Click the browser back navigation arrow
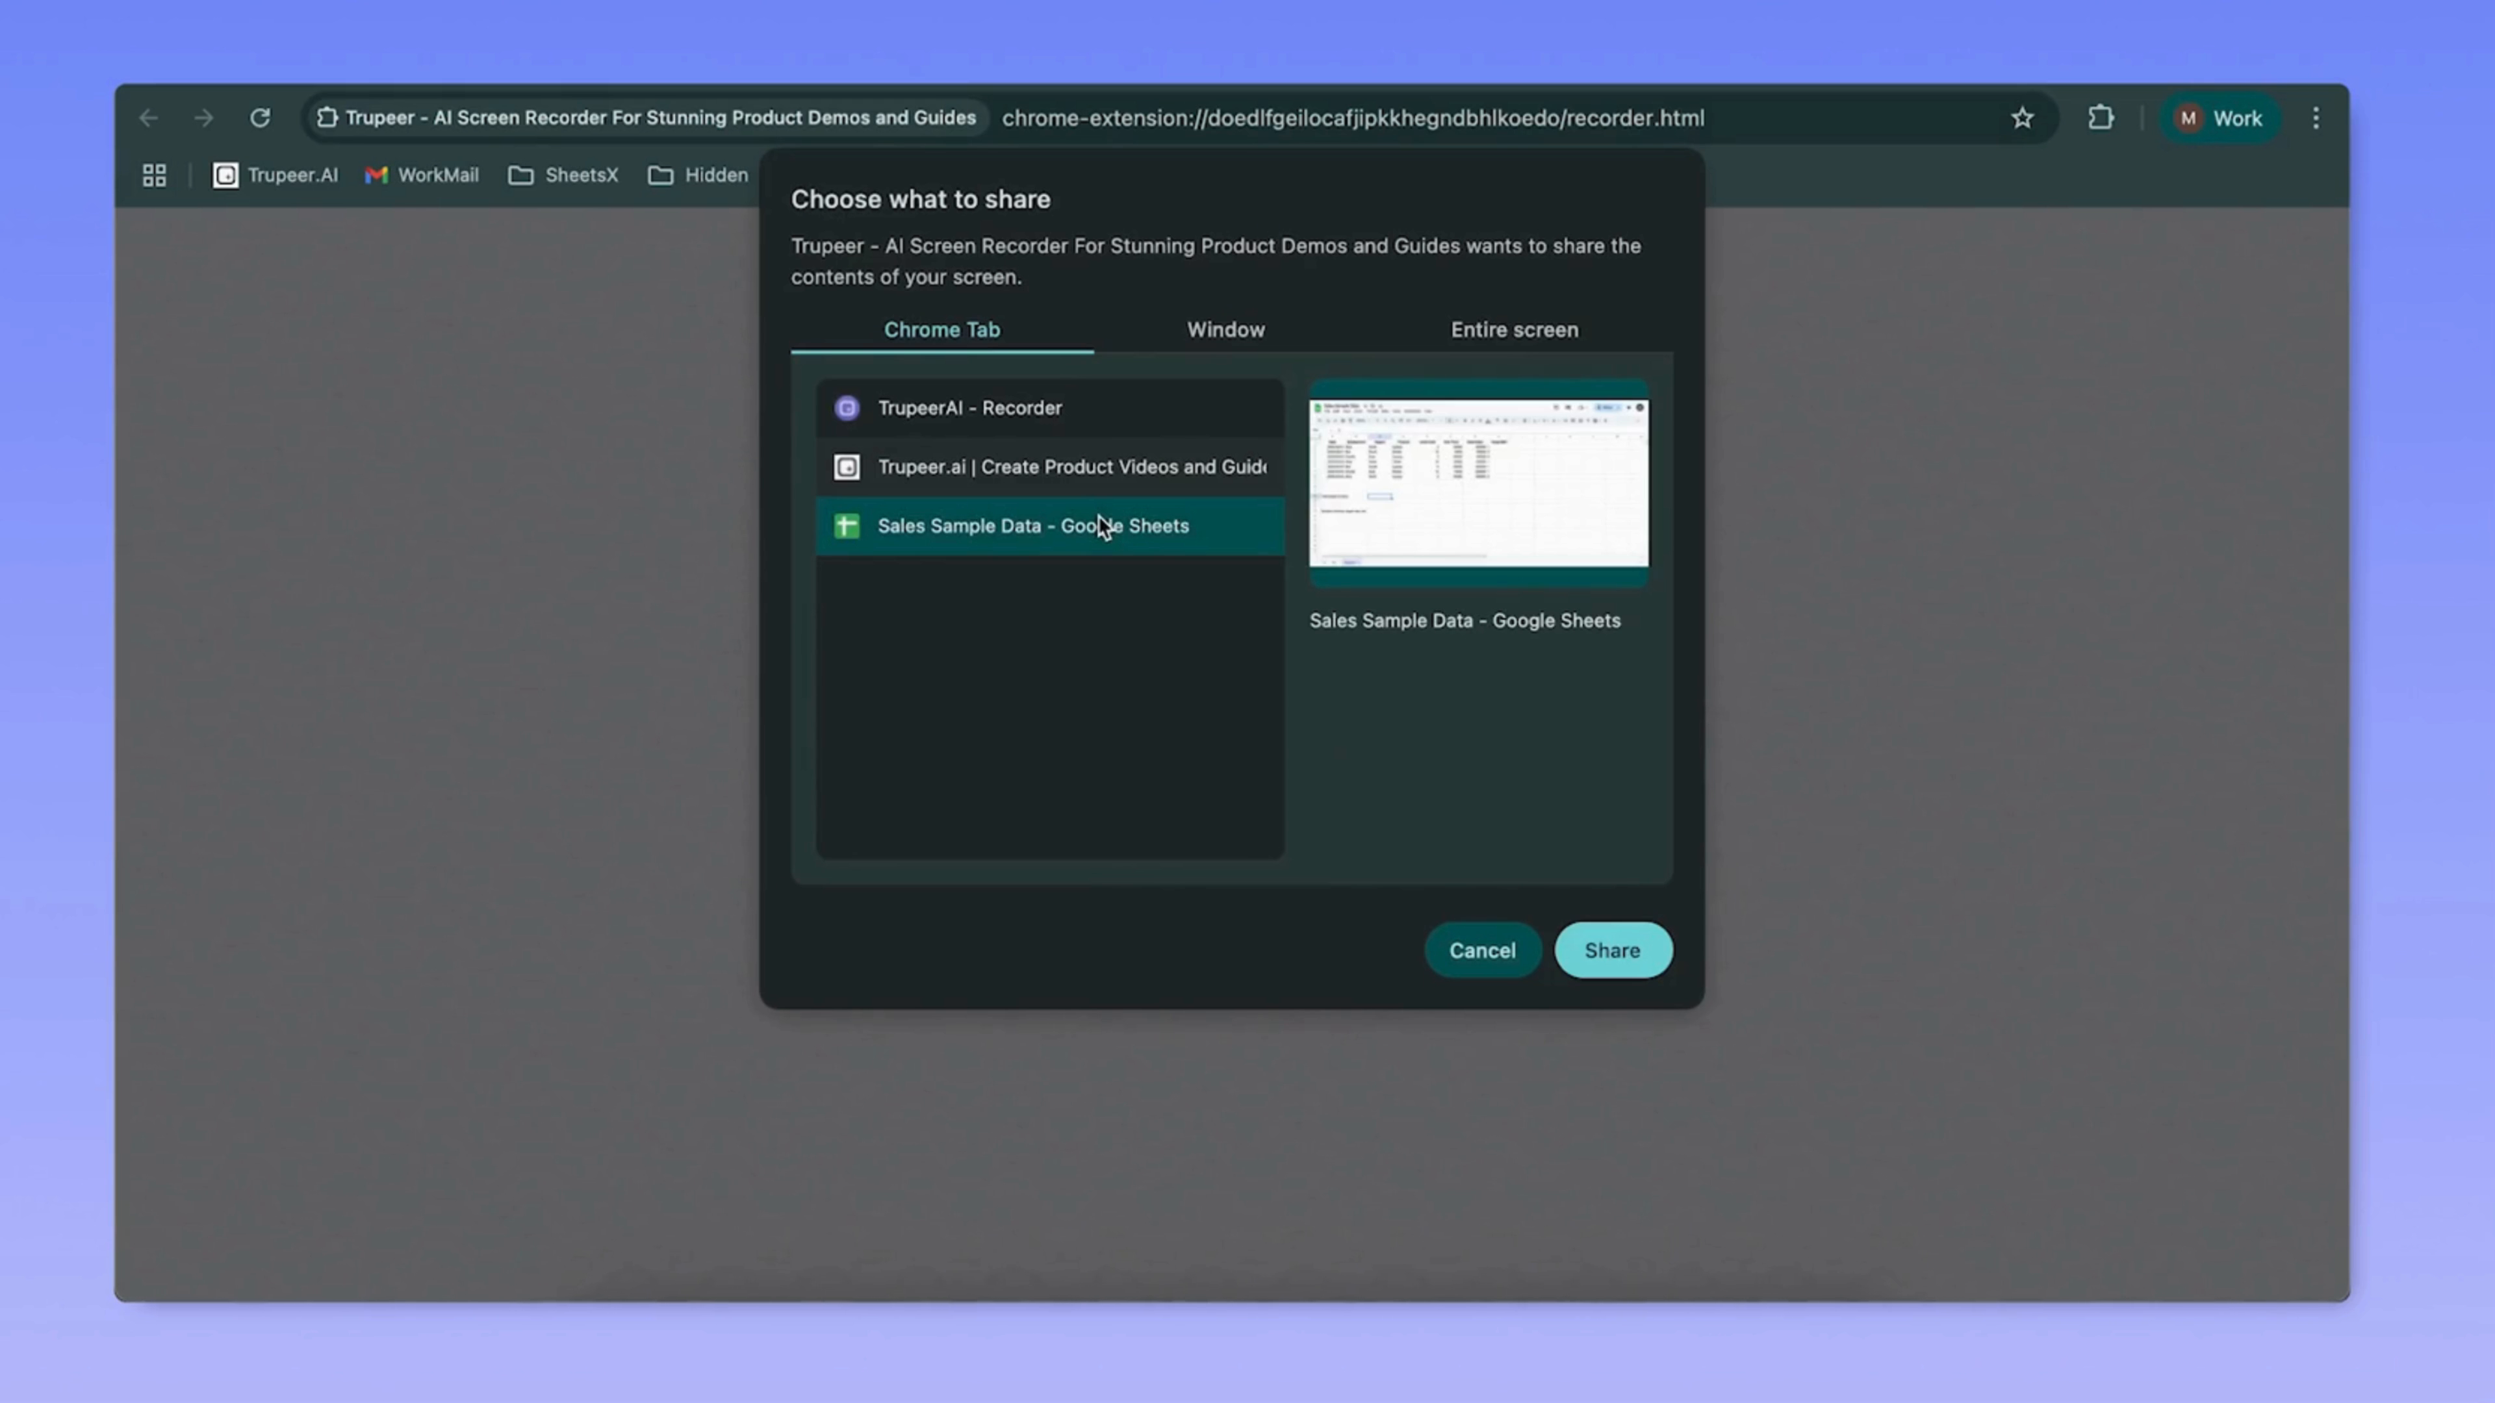The image size is (2495, 1403). (x=147, y=117)
